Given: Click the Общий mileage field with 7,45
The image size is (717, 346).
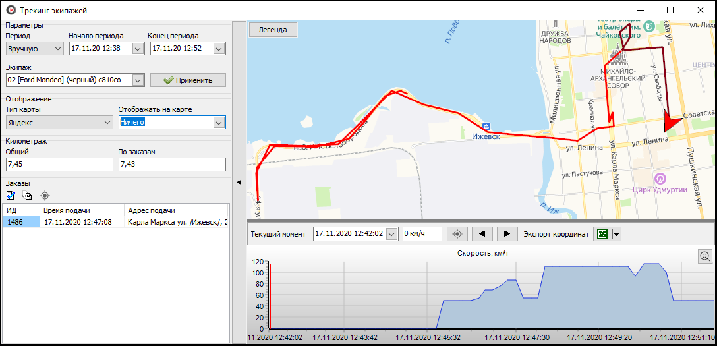Looking at the screenshot, I should [59, 164].
